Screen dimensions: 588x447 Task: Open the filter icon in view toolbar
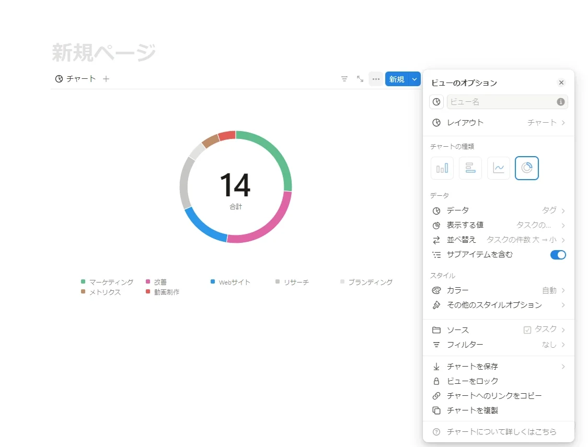coord(344,79)
